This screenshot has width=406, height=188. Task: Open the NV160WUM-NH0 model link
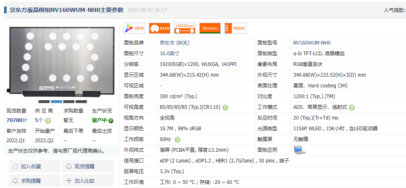pos(312,43)
